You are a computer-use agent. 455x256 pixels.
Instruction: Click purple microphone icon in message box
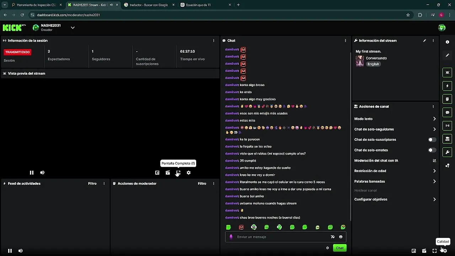point(231,237)
